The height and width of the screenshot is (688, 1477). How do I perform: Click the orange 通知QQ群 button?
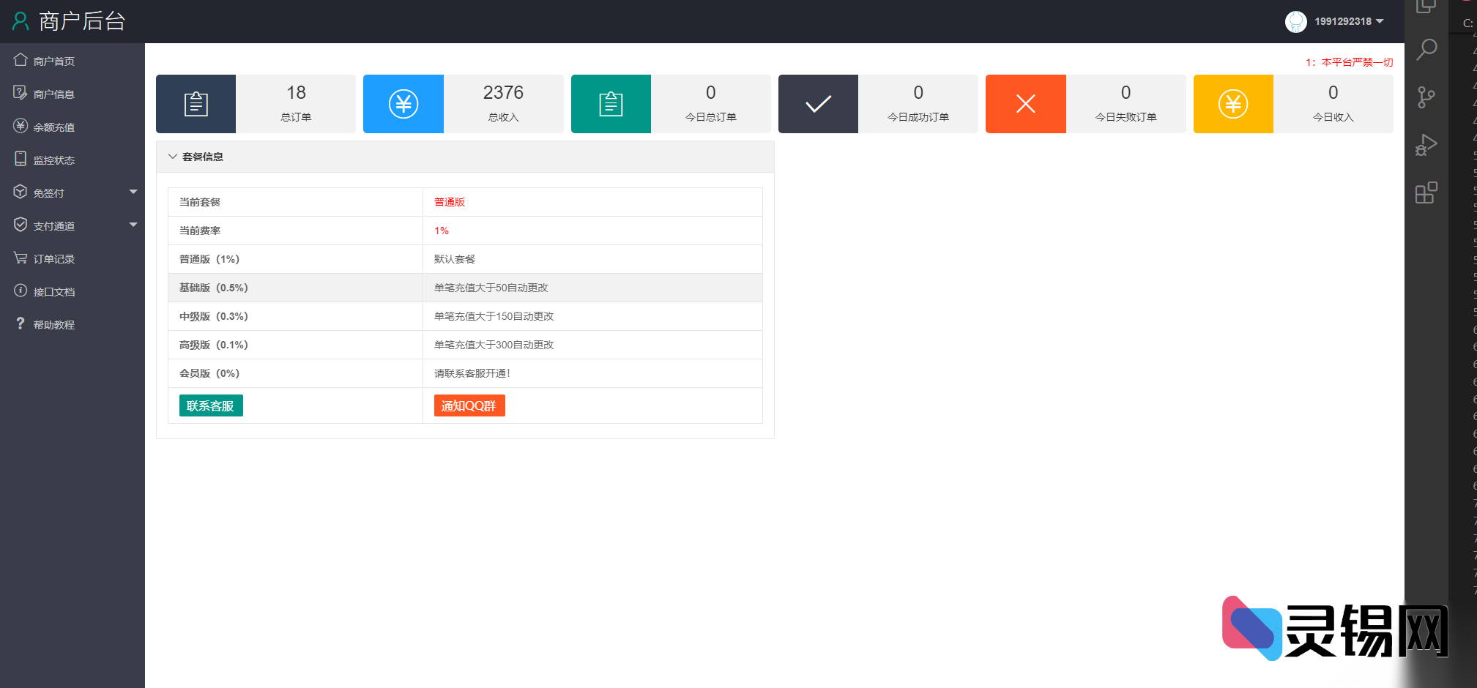[469, 405]
